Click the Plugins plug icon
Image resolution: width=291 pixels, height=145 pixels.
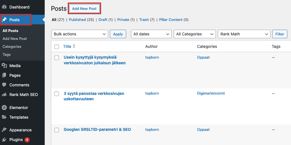click(4, 140)
